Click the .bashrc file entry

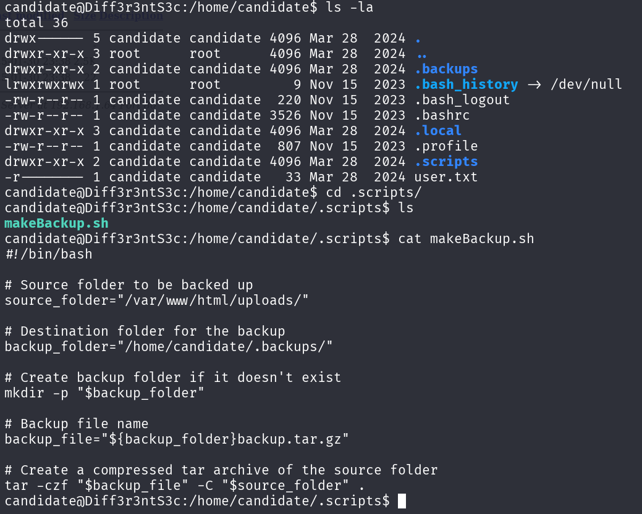coord(442,115)
